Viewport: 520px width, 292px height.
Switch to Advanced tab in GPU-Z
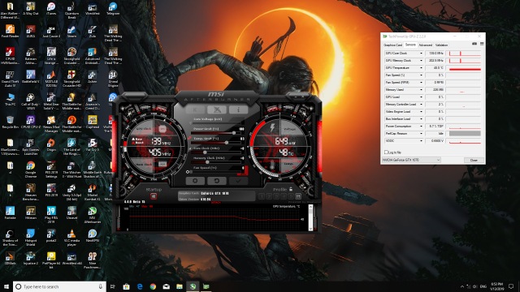[x=426, y=45]
